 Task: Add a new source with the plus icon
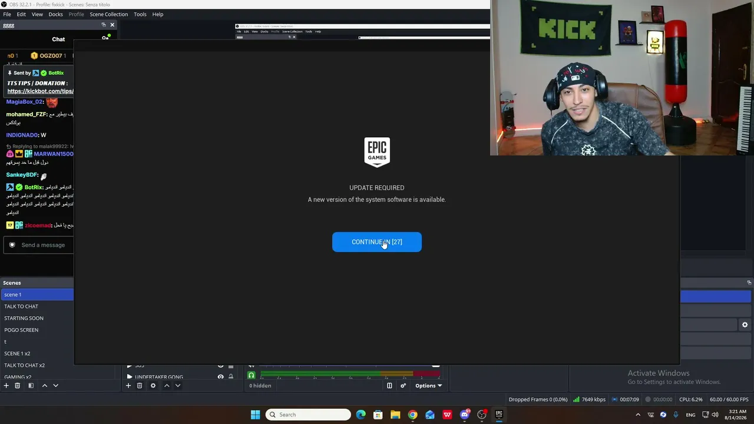128,386
